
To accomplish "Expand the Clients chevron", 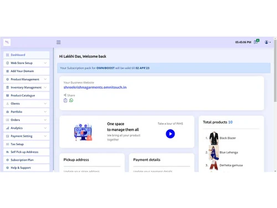I will [45, 104].
